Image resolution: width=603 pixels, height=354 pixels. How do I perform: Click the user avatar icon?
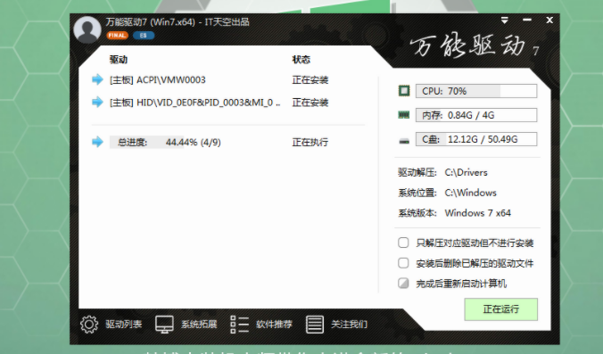point(87,29)
